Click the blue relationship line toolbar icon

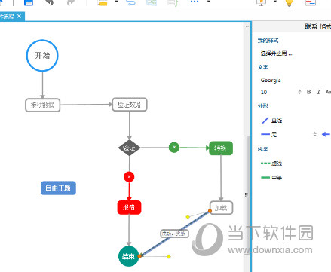[130, 2]
